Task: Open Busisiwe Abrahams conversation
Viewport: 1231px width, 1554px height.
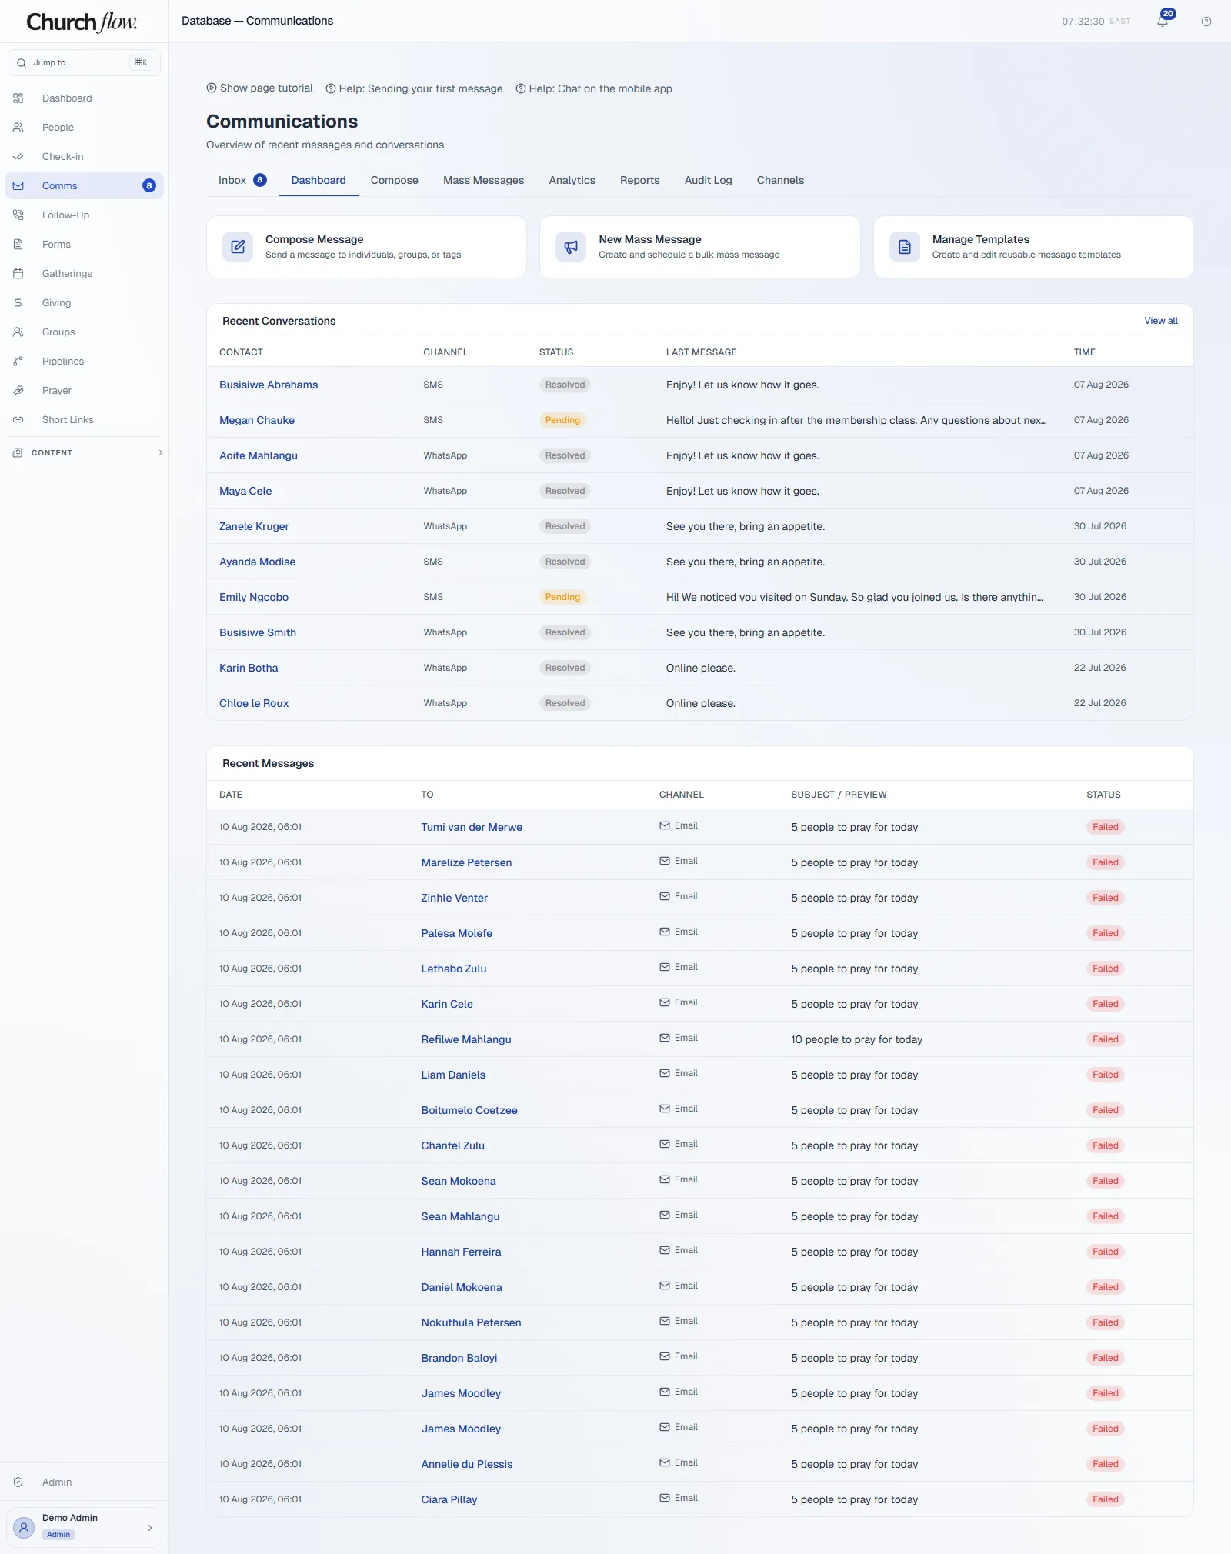Action: click(x=269, y=385)
